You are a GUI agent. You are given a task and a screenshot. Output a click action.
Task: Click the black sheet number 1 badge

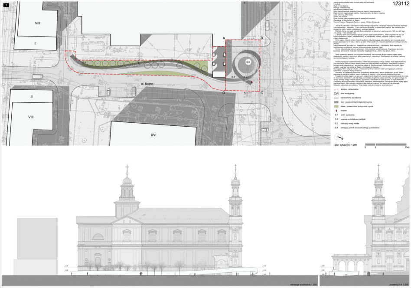pyautogui.click(x=6, y=5)
